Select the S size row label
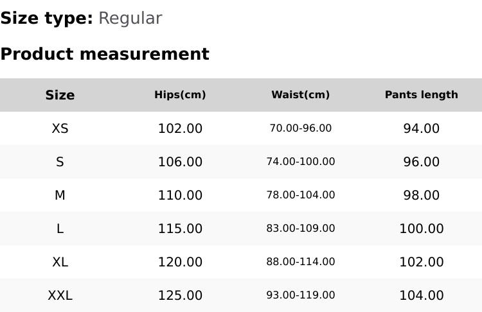 point(60,162)
